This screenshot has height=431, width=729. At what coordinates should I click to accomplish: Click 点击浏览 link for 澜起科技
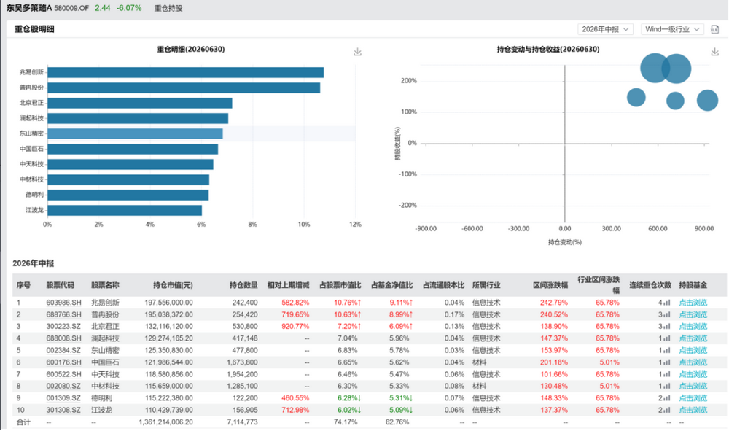pyautogui.click(x=693, y=338)
